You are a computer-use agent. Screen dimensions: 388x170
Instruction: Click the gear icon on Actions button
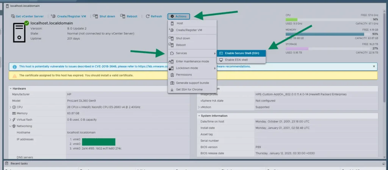click(x=172, y=16)
